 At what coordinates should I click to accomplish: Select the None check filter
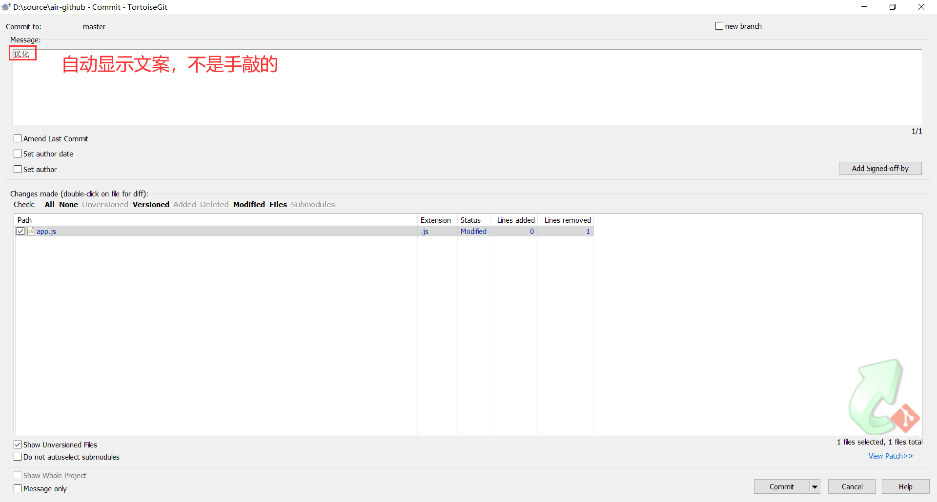click(x=69, y=204)
